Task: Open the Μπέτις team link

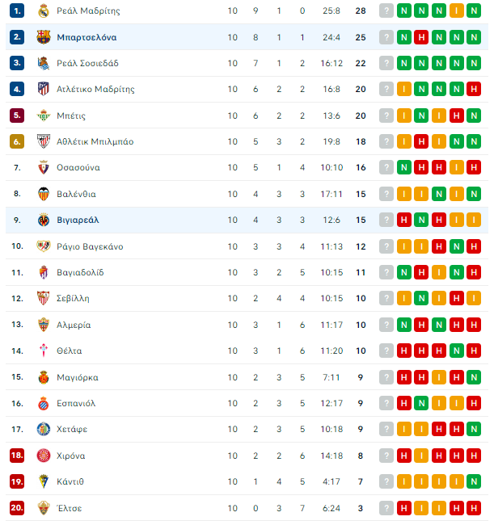Action: [x=71, y=115]
